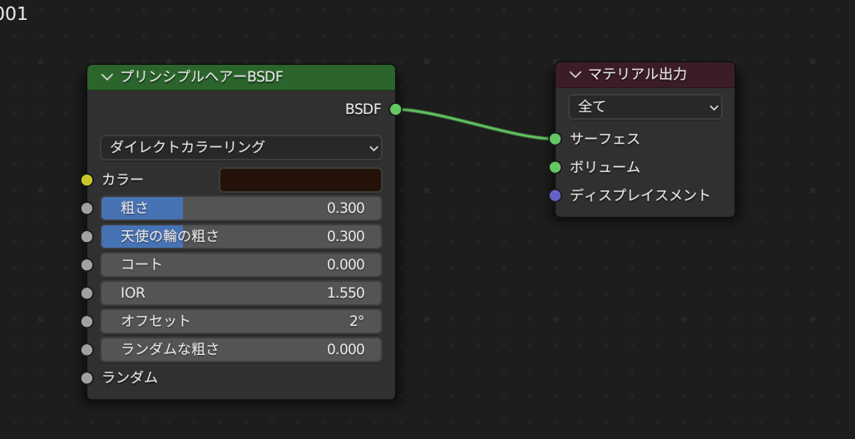Click the 天使の輪の粗さ slider
The image size is (855, 439).
[x=241, y=237]
